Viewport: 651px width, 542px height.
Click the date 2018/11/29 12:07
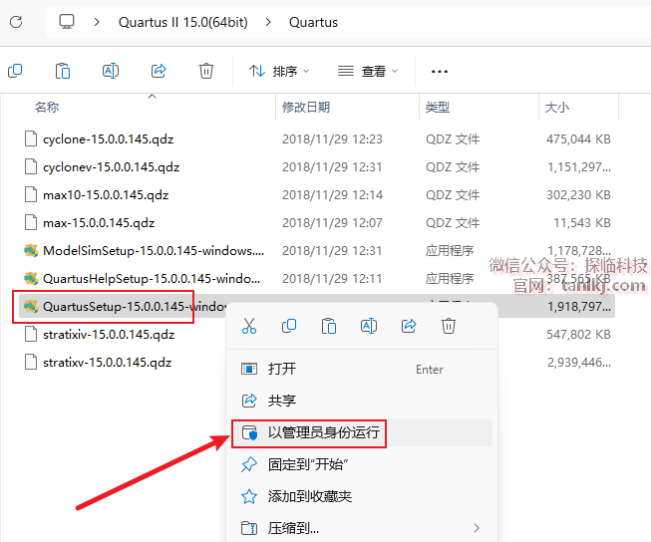332,223
